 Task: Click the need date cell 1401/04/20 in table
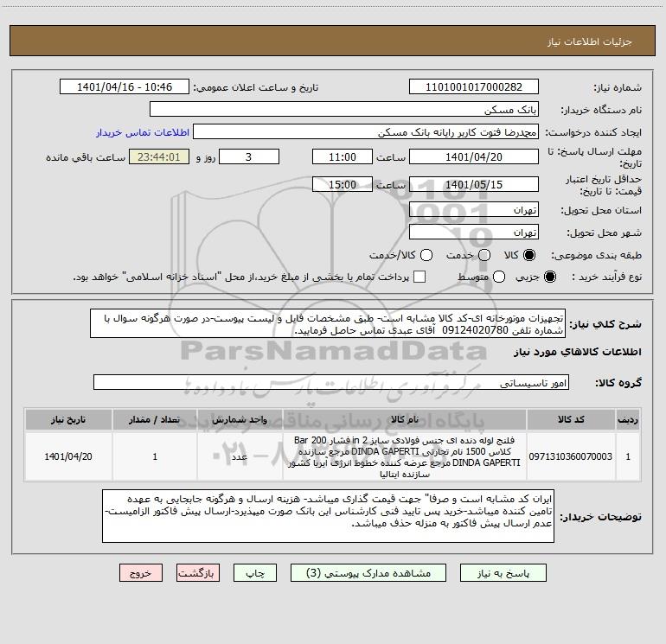click(68, 456)
